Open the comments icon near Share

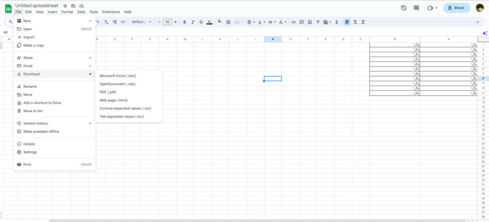[417, 8]
